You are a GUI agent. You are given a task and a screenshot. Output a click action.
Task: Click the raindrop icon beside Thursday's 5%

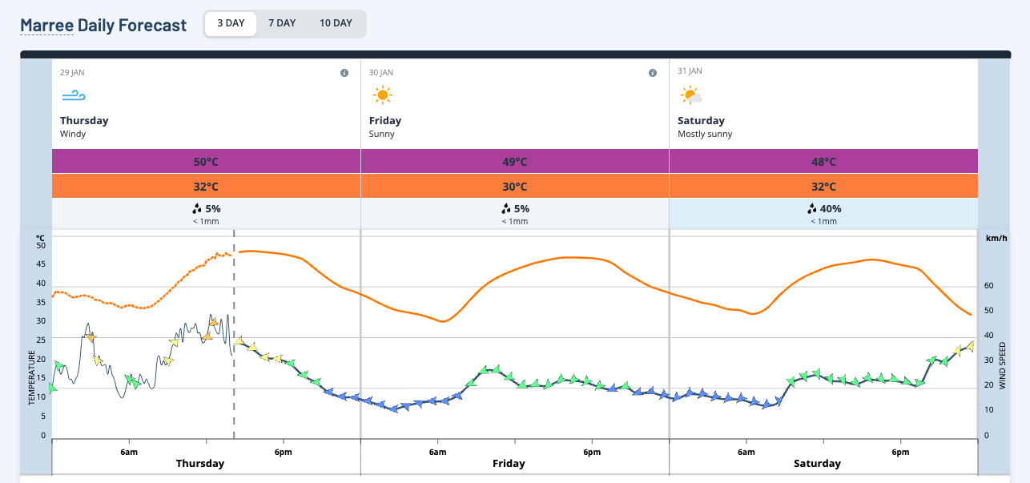(197, 208)
